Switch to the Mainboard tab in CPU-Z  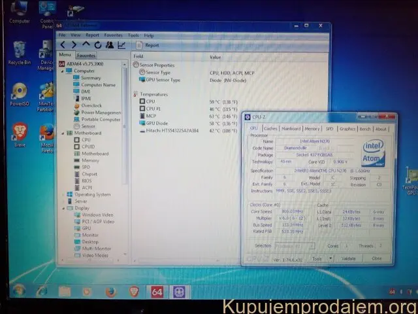pos(291,129)
